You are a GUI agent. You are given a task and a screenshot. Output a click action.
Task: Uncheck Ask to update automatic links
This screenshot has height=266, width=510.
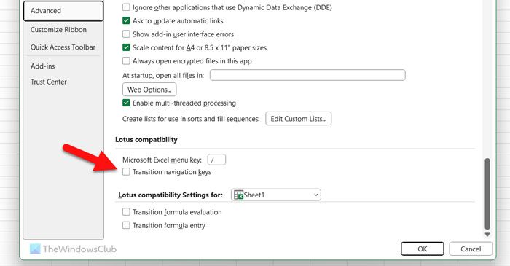126,21
